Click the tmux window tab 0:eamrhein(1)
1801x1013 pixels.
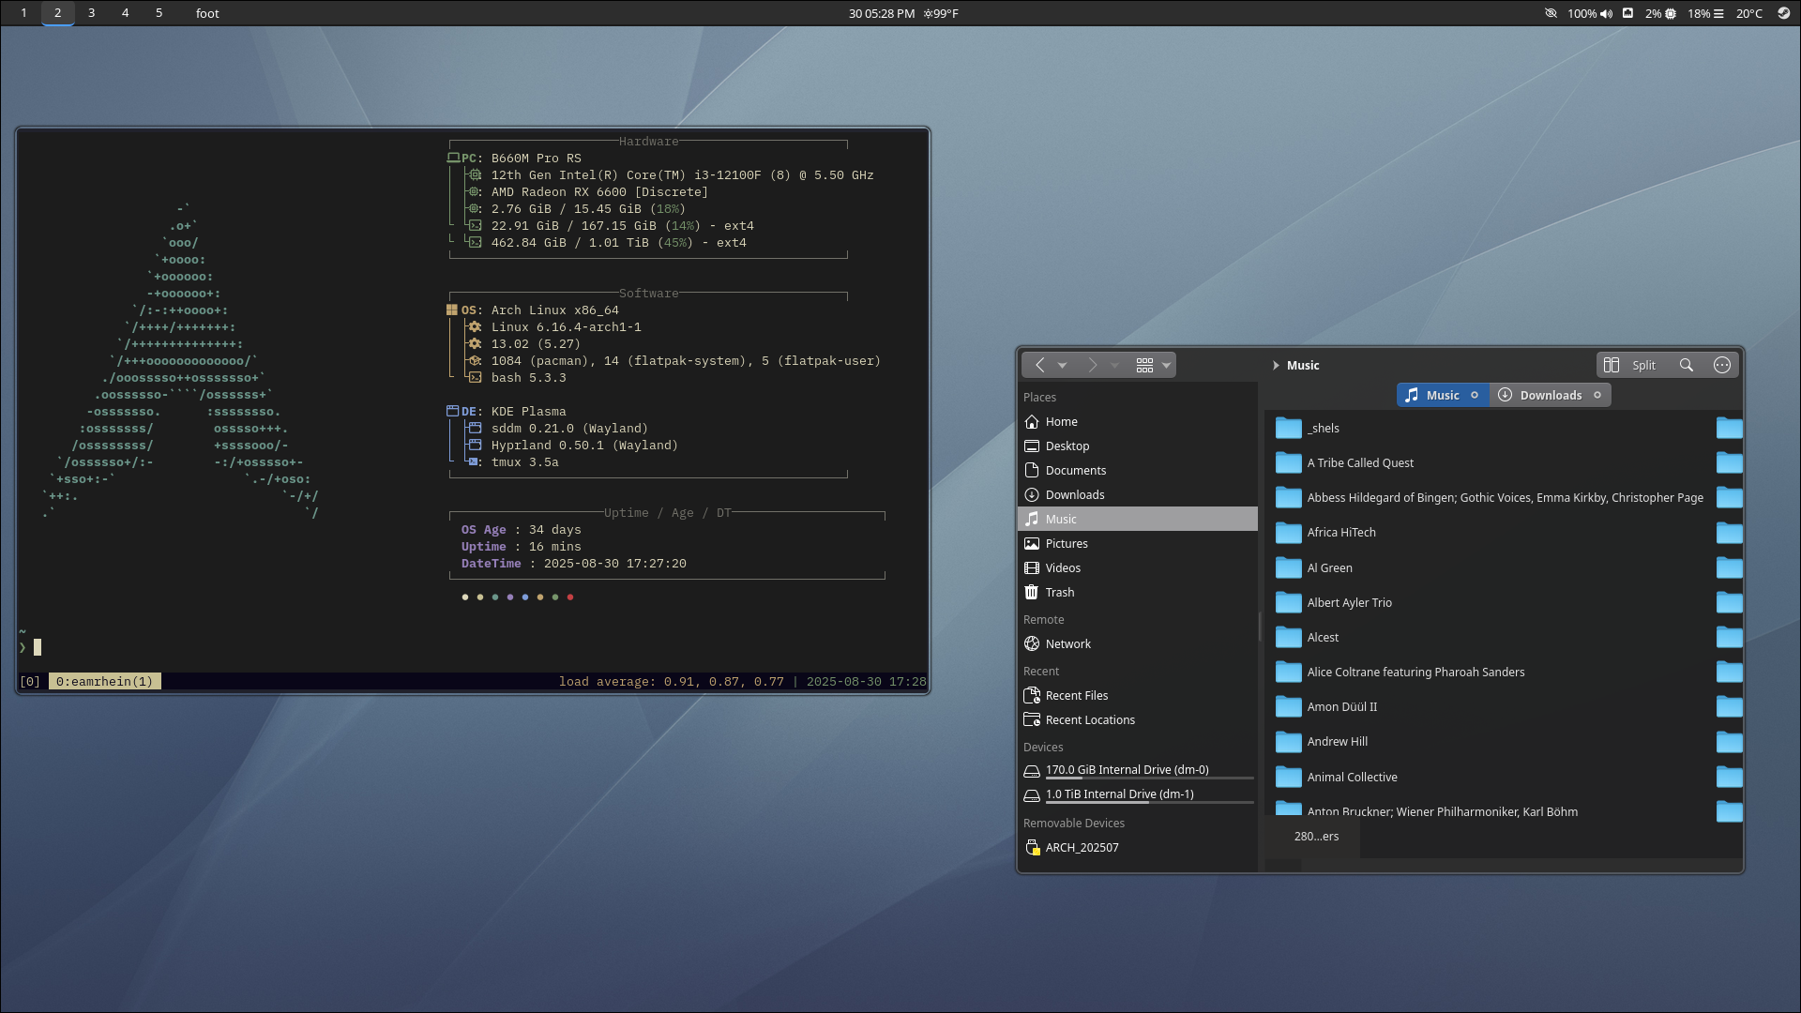pos(104,682)
